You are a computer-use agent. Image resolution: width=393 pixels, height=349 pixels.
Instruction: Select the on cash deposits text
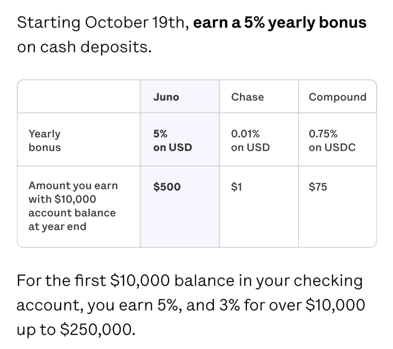point(84,47)
